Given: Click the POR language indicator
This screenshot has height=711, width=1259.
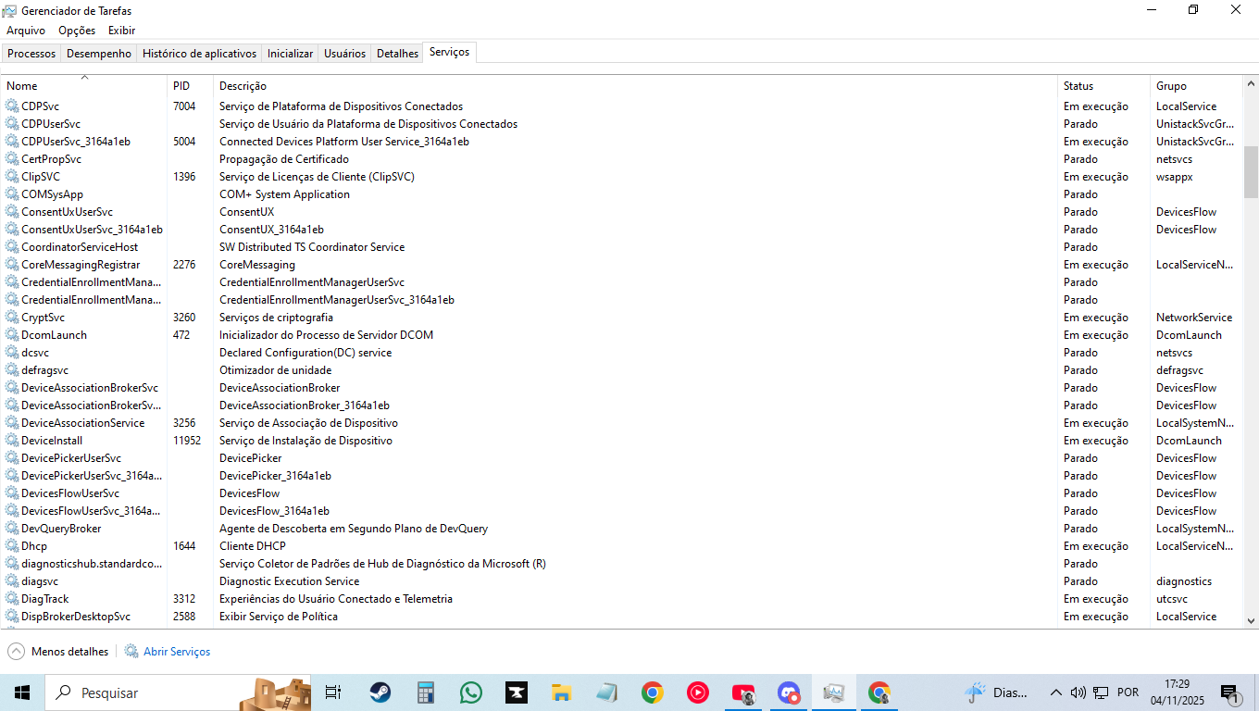Looking at the screenshot, I should coord(1128,692).
